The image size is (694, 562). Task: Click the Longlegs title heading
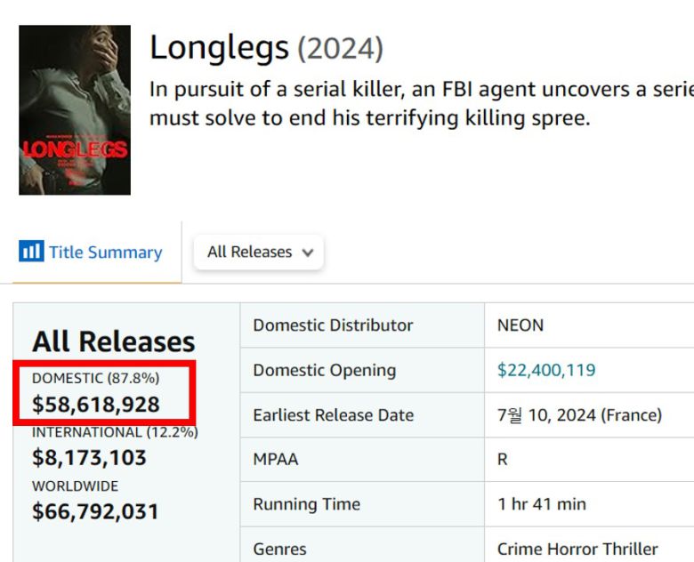[219, 47]
